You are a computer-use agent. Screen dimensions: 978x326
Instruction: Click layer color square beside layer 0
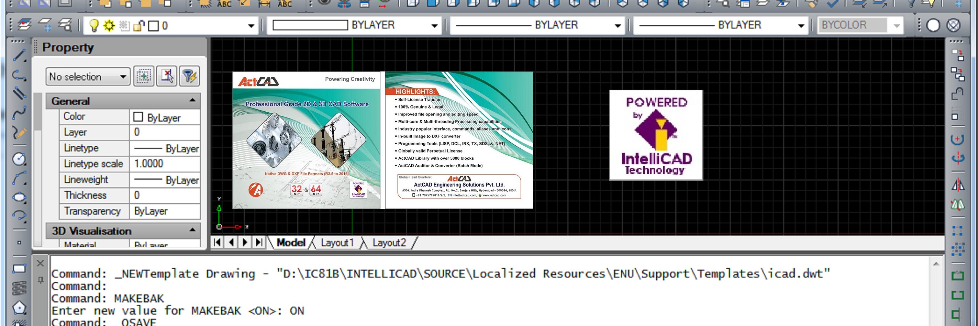(x=153, y=26)
